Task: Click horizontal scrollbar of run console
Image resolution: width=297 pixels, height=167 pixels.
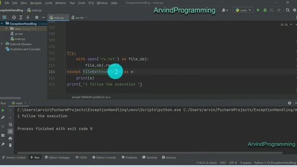Action: pos(149,153)
